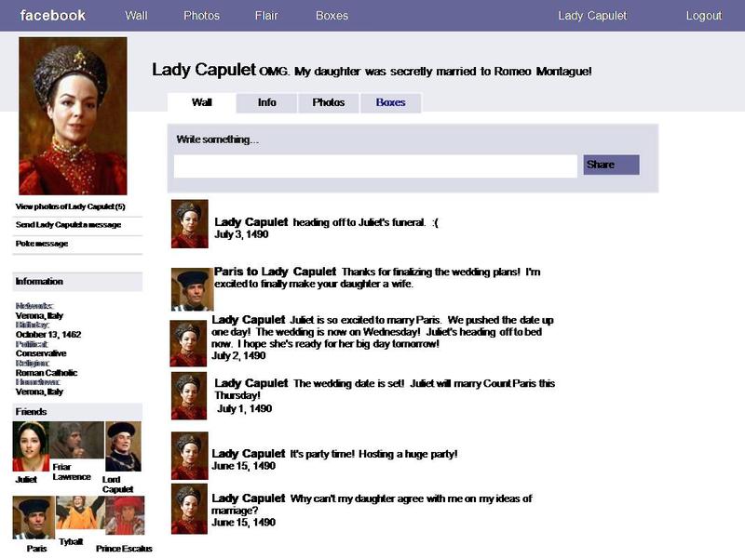The height and width of the screenshot is (558, 745).
Task: Click the Write something text field
Action: [375, 166]
